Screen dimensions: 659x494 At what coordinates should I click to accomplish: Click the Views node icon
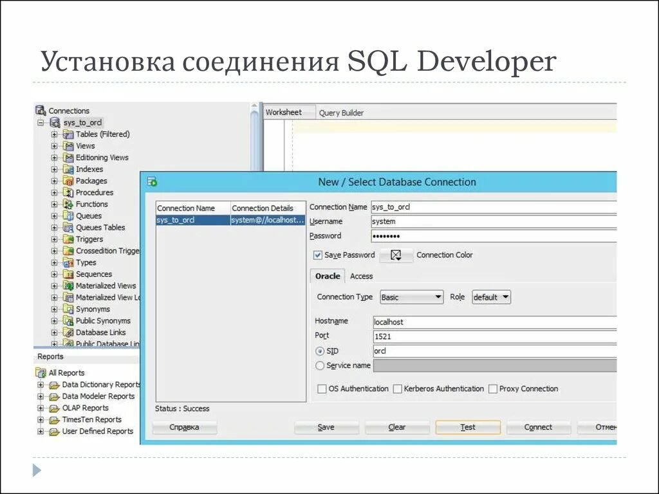[68, 146]
